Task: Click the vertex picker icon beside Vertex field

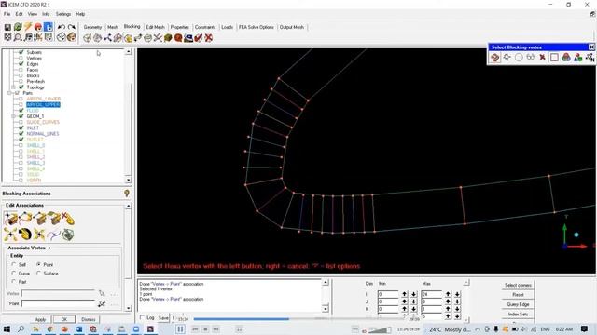Action: pos(102,294)
